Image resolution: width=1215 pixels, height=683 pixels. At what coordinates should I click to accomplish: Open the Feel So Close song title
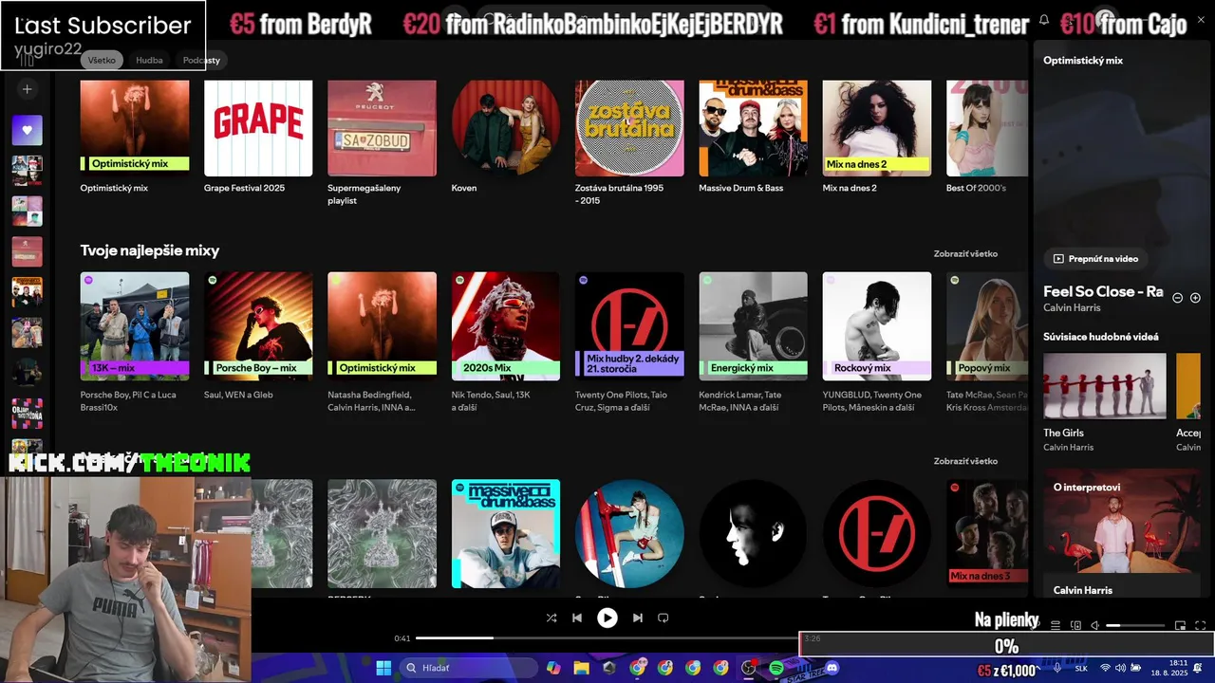coord(1103,291)
